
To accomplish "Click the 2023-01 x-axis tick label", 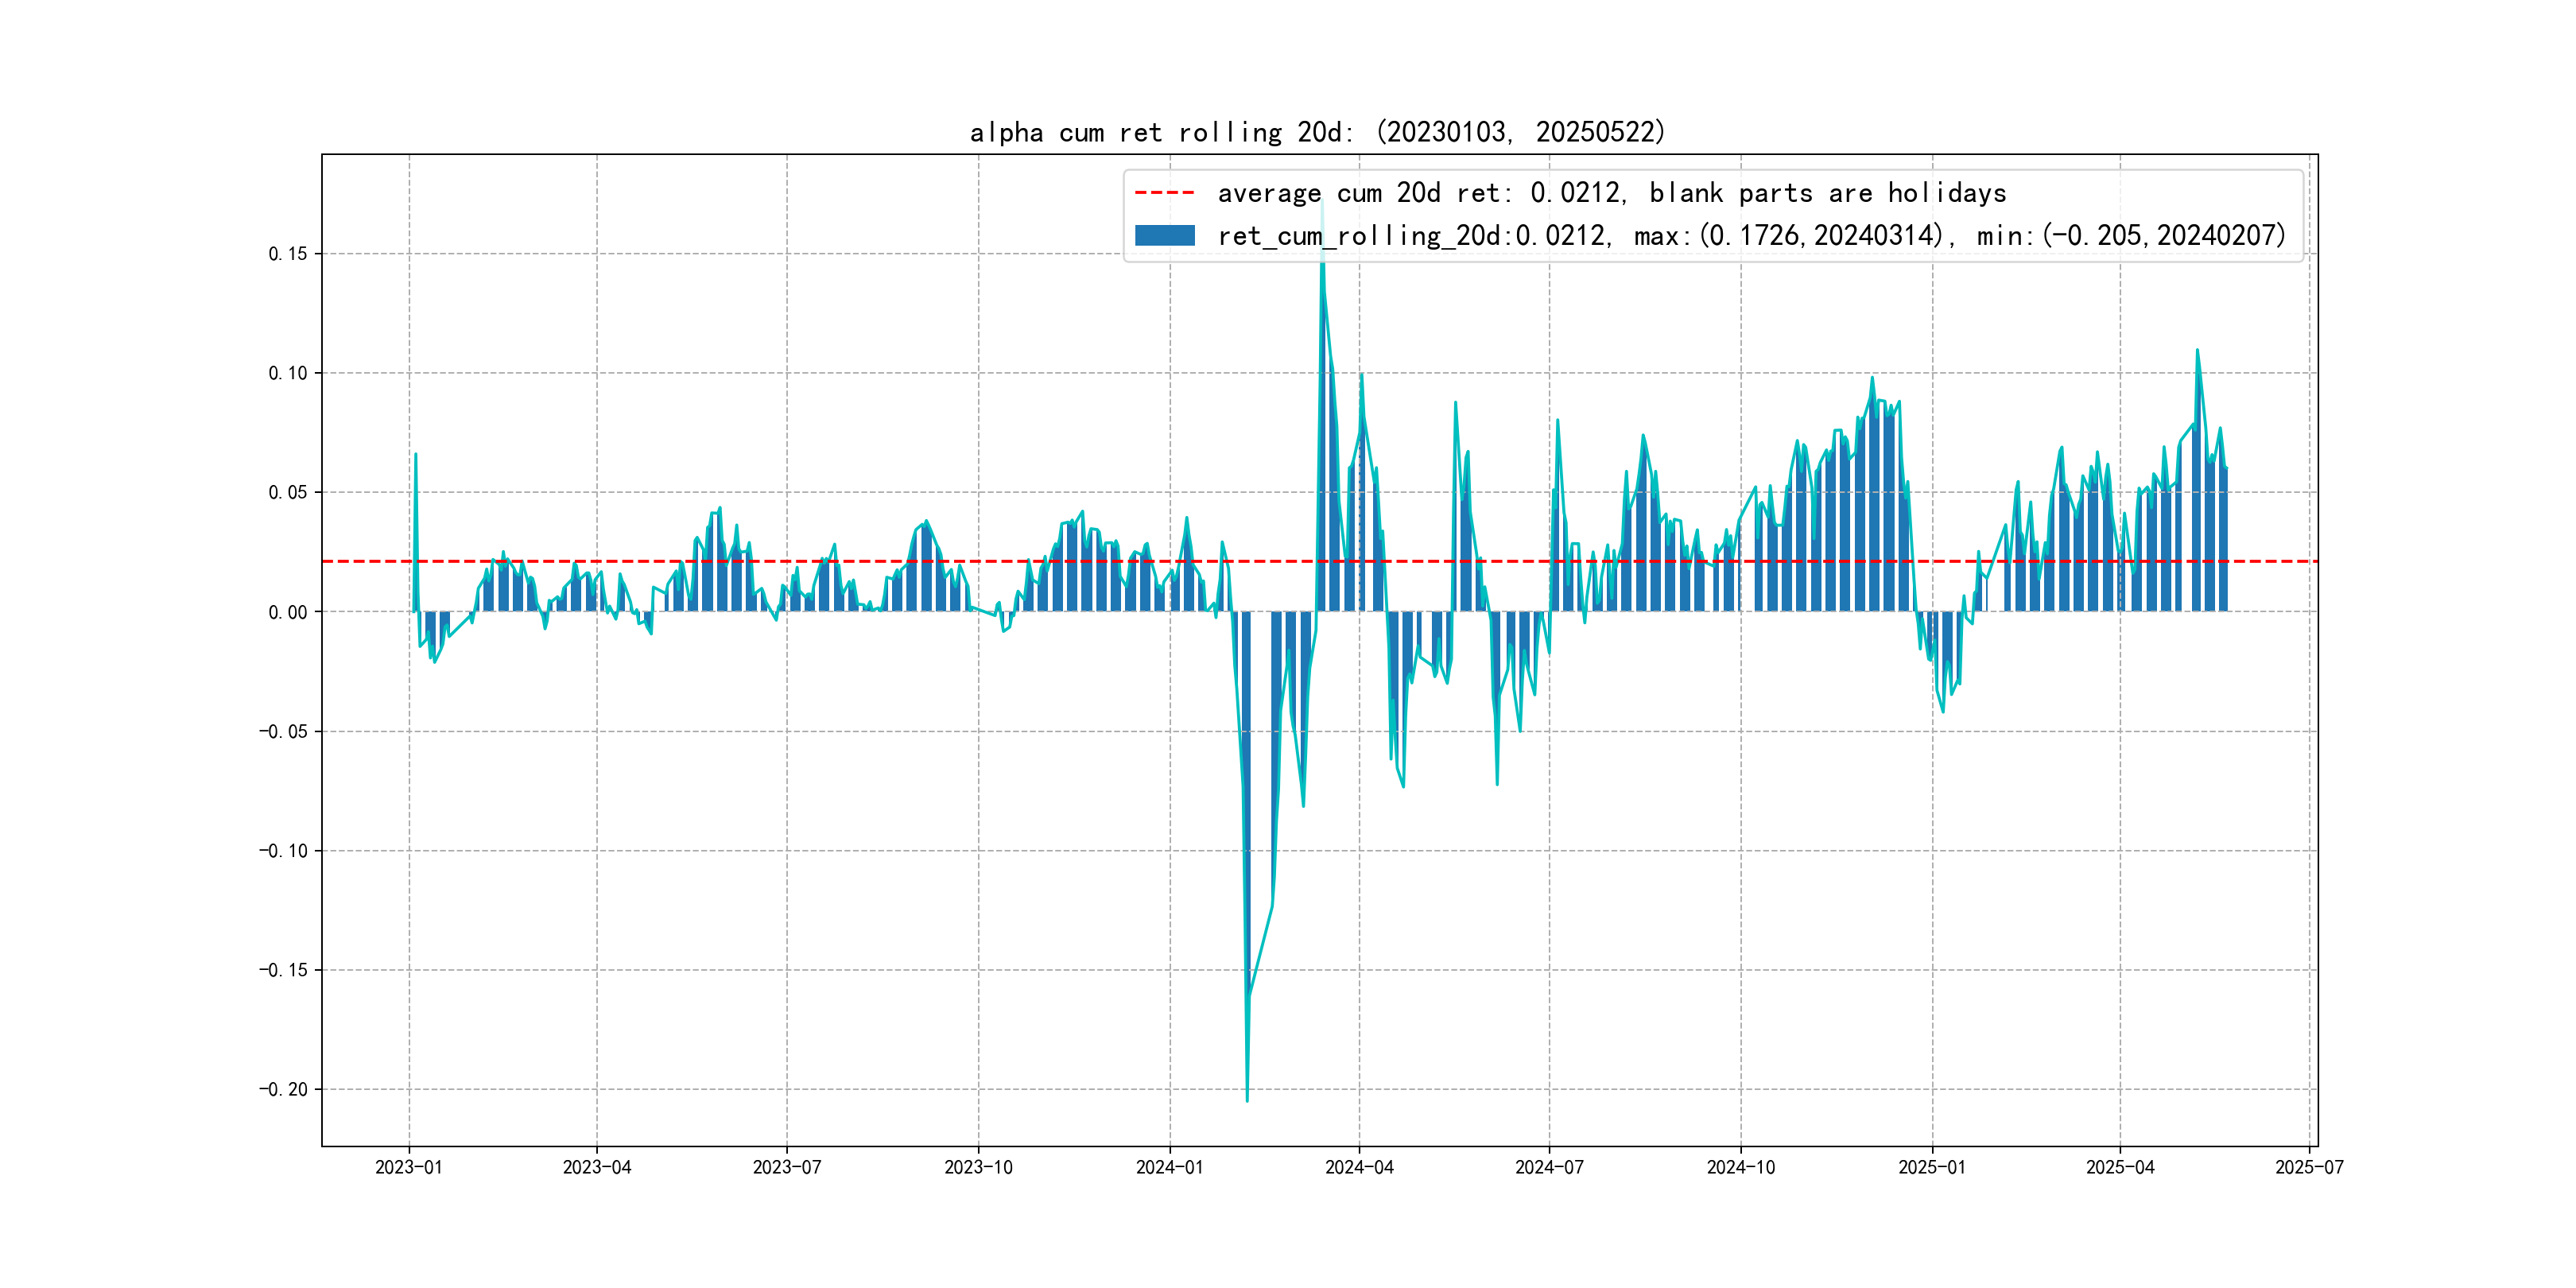I will 408,1167.
